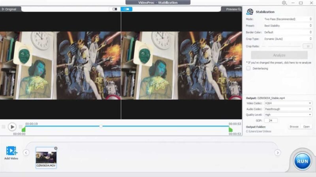Screen dimensions: 316x177
Task: Click the Open output folder button
Action: 307,127
